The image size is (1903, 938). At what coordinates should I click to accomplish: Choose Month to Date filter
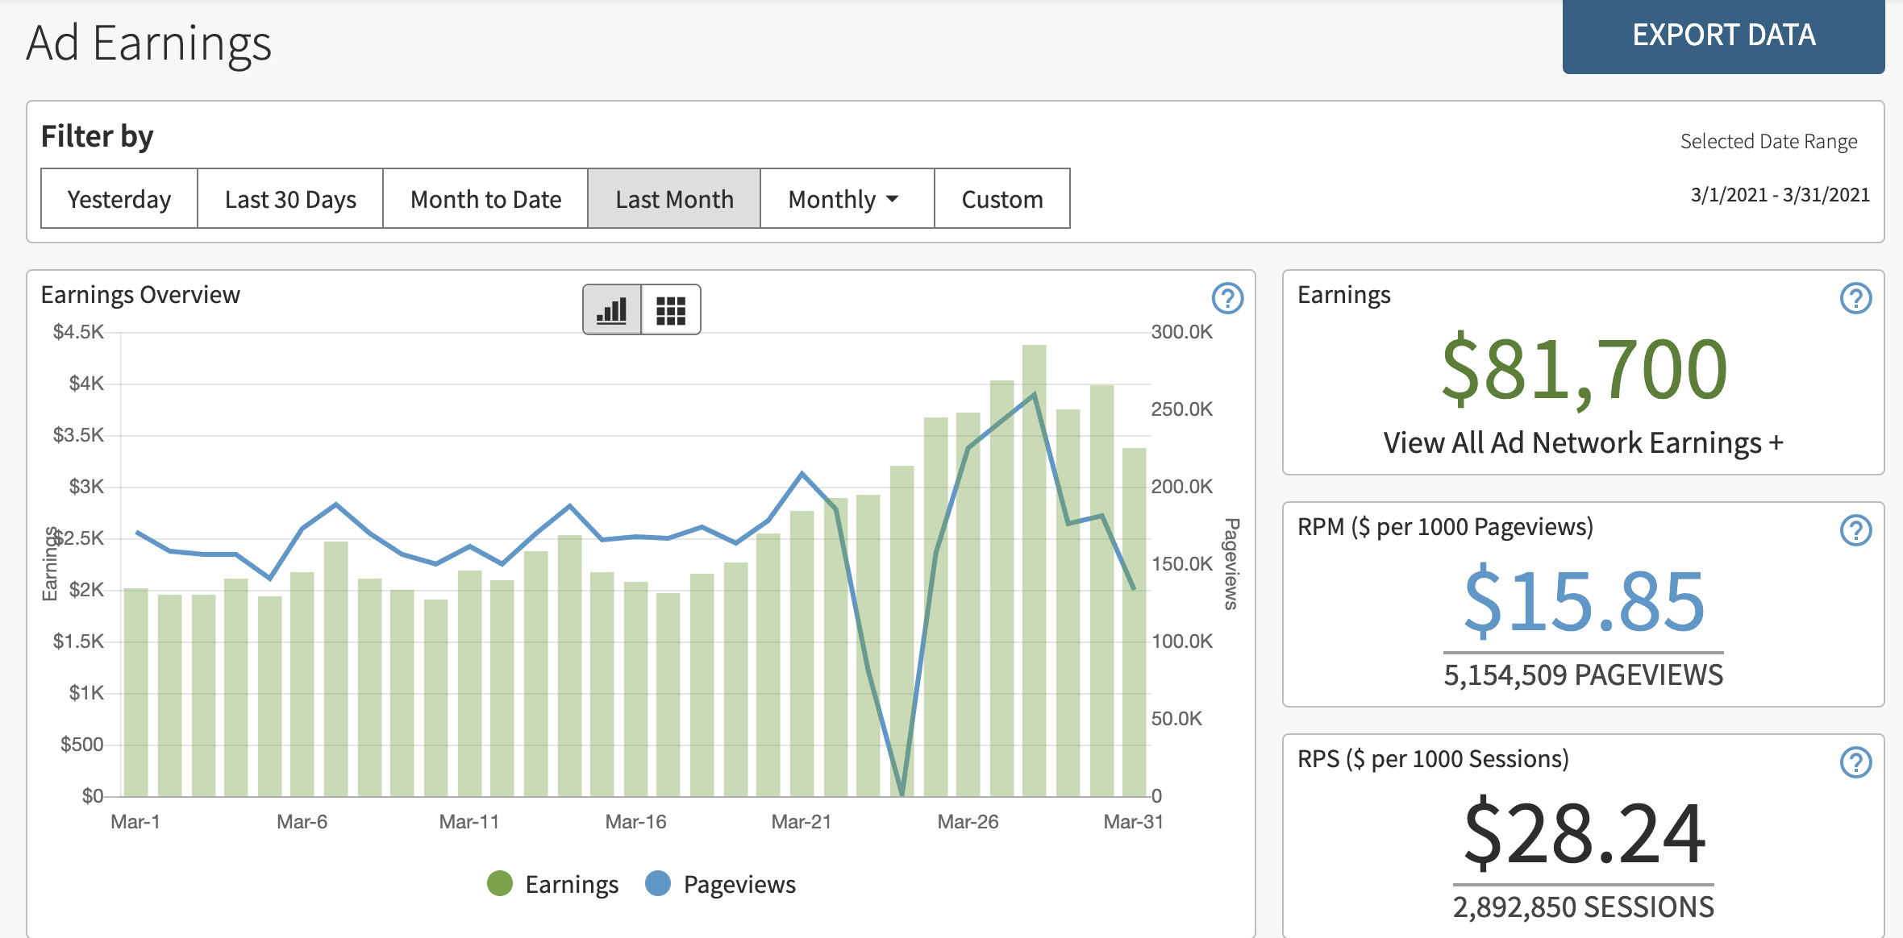tap(485, 199)
